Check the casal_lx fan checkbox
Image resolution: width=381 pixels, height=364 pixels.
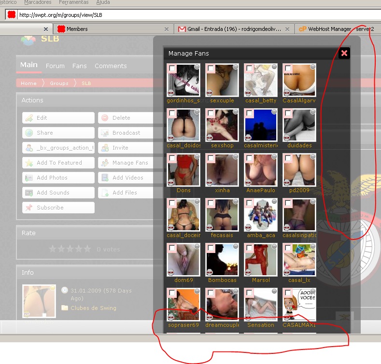pos(288,248)
